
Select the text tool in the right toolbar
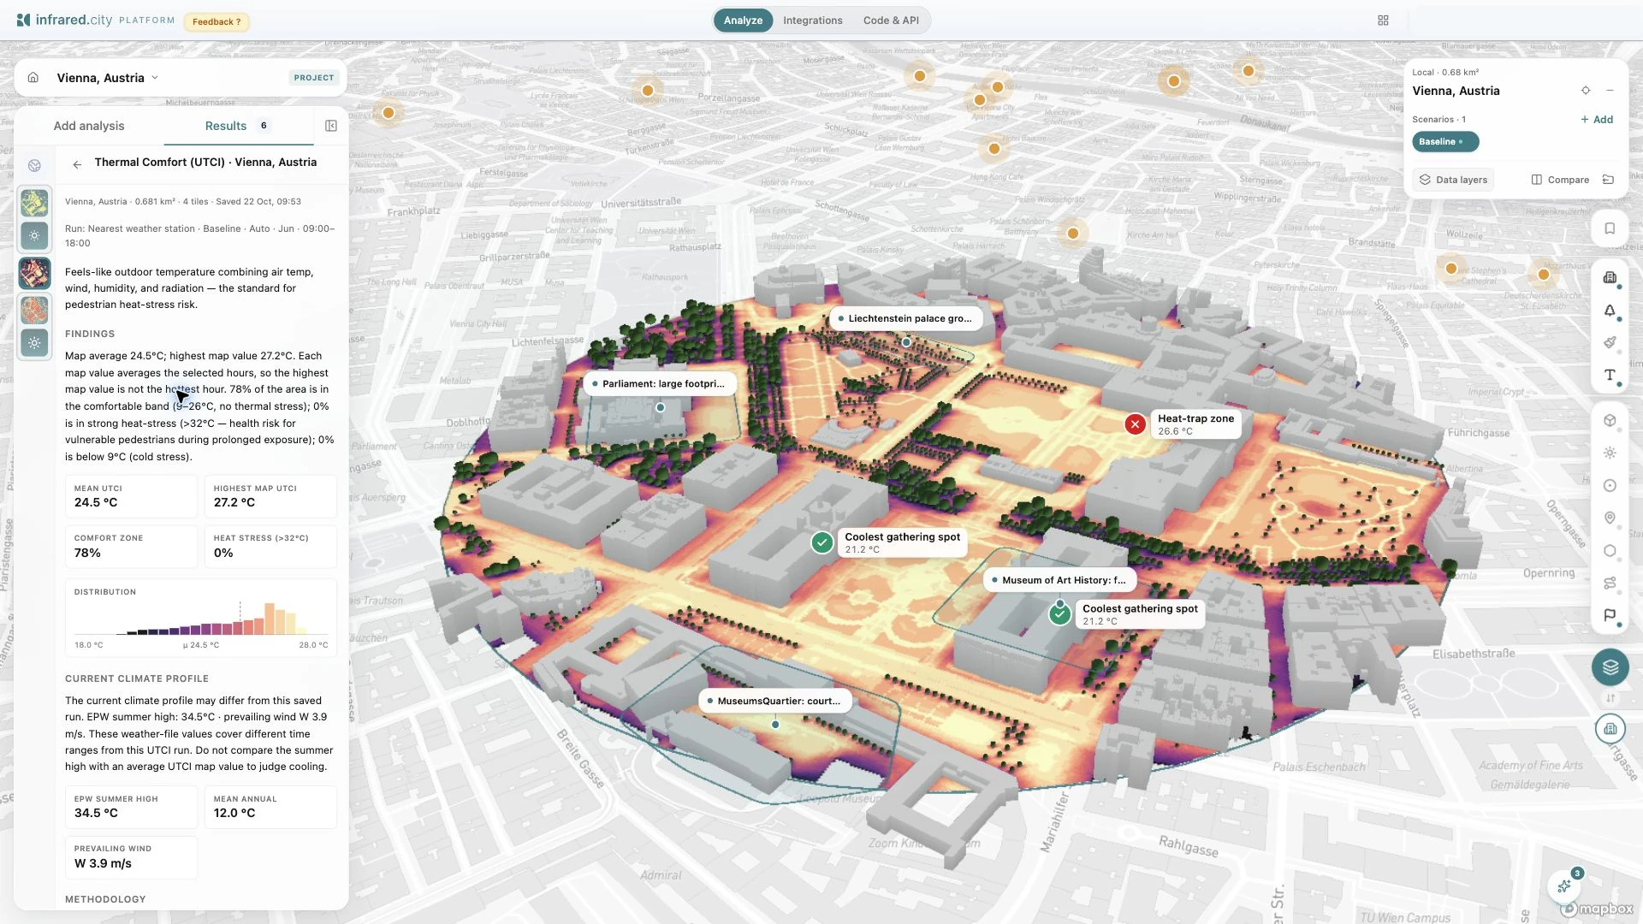[x=1610, y=376]
